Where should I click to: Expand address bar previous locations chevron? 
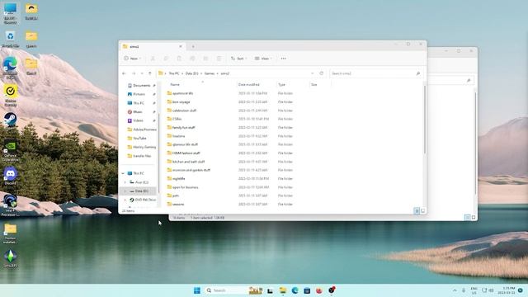[x=312, y=73]
